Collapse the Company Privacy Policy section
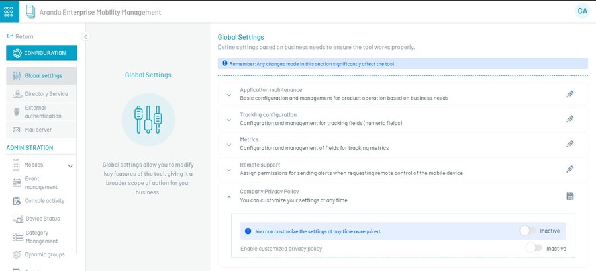 click(x=229, y=196)
